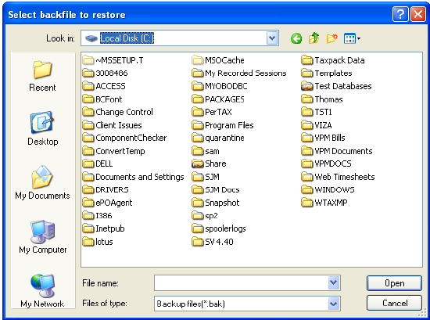Select the Client Issues folder
430x320 pixels.
click(112, 125)
